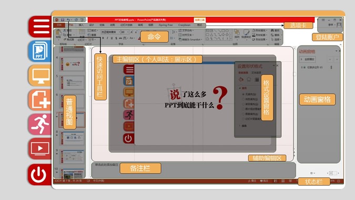The image size is (355, 200).
Task: Click the 文本选项 link in format pane
Action: (256, 73)
